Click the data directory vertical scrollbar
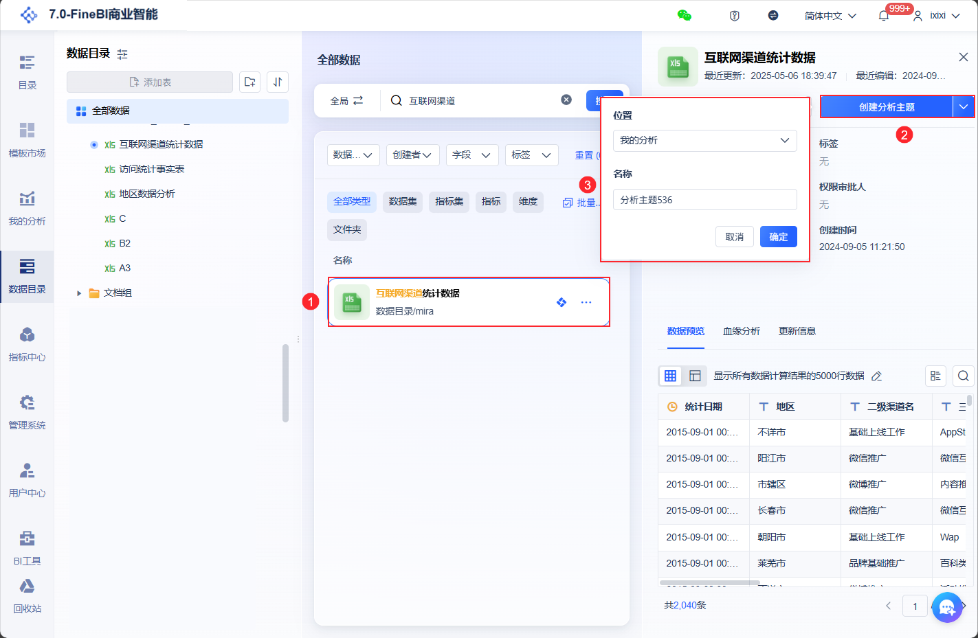The image size is (978, 638). tap(285, 383)
